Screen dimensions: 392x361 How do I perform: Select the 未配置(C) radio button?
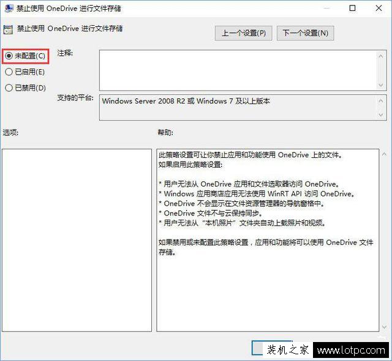tap(25, 56)
